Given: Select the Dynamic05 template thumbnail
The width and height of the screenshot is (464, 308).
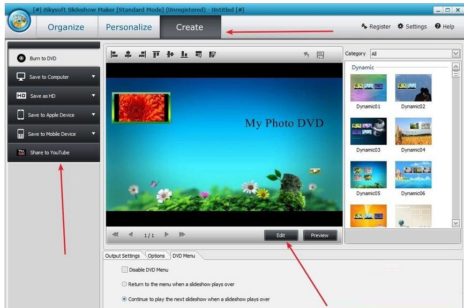Looking at the screenshot, I should click(x=369, y=174).
